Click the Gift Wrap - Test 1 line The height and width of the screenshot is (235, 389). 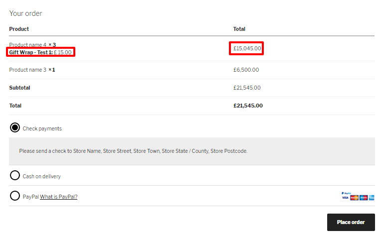40,52
